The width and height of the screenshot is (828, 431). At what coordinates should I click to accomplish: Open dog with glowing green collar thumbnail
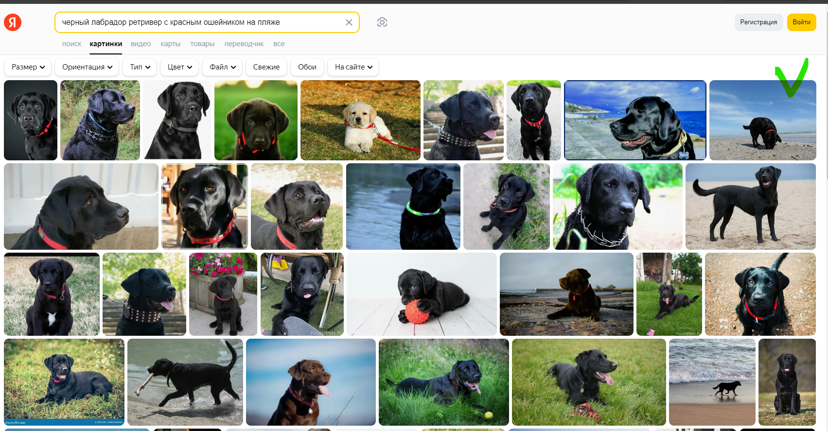click(x=403, y=207)
